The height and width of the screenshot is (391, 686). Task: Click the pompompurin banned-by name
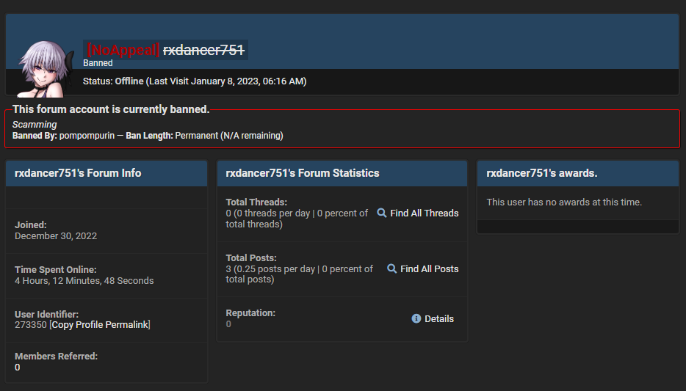click(x=87, y=136)
